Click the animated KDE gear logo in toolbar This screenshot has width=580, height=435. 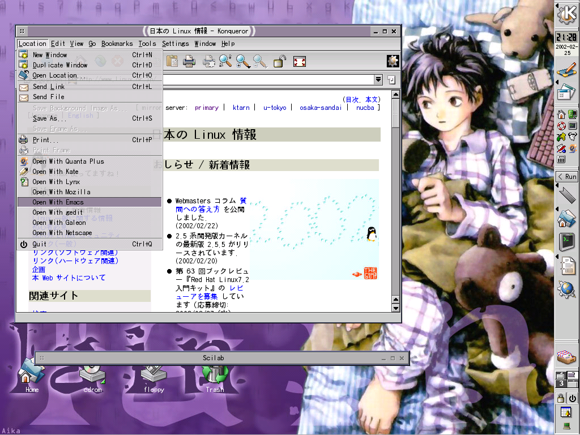point(393,61)
